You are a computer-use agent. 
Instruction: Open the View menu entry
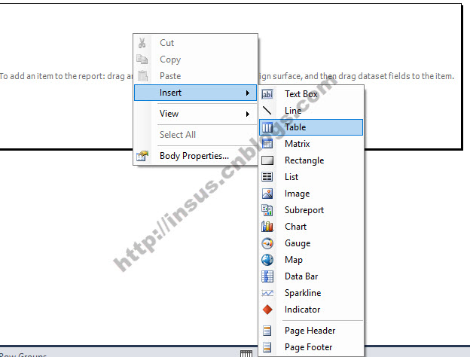pos(195,114)
